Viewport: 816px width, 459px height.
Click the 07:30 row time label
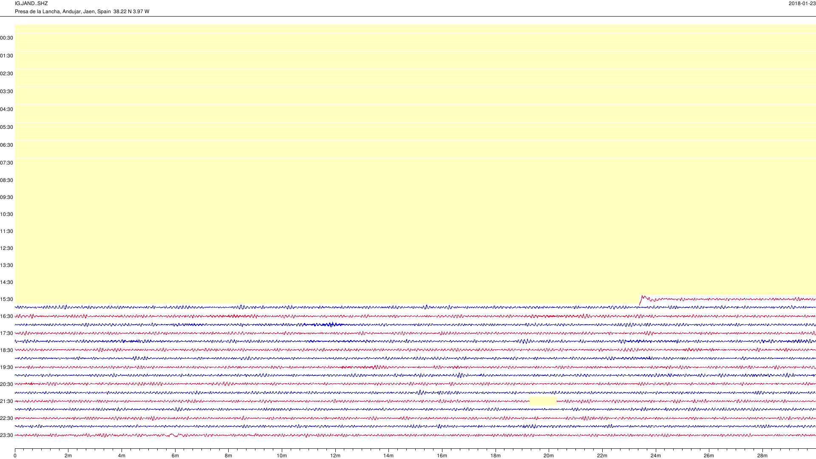coord(6,163)
